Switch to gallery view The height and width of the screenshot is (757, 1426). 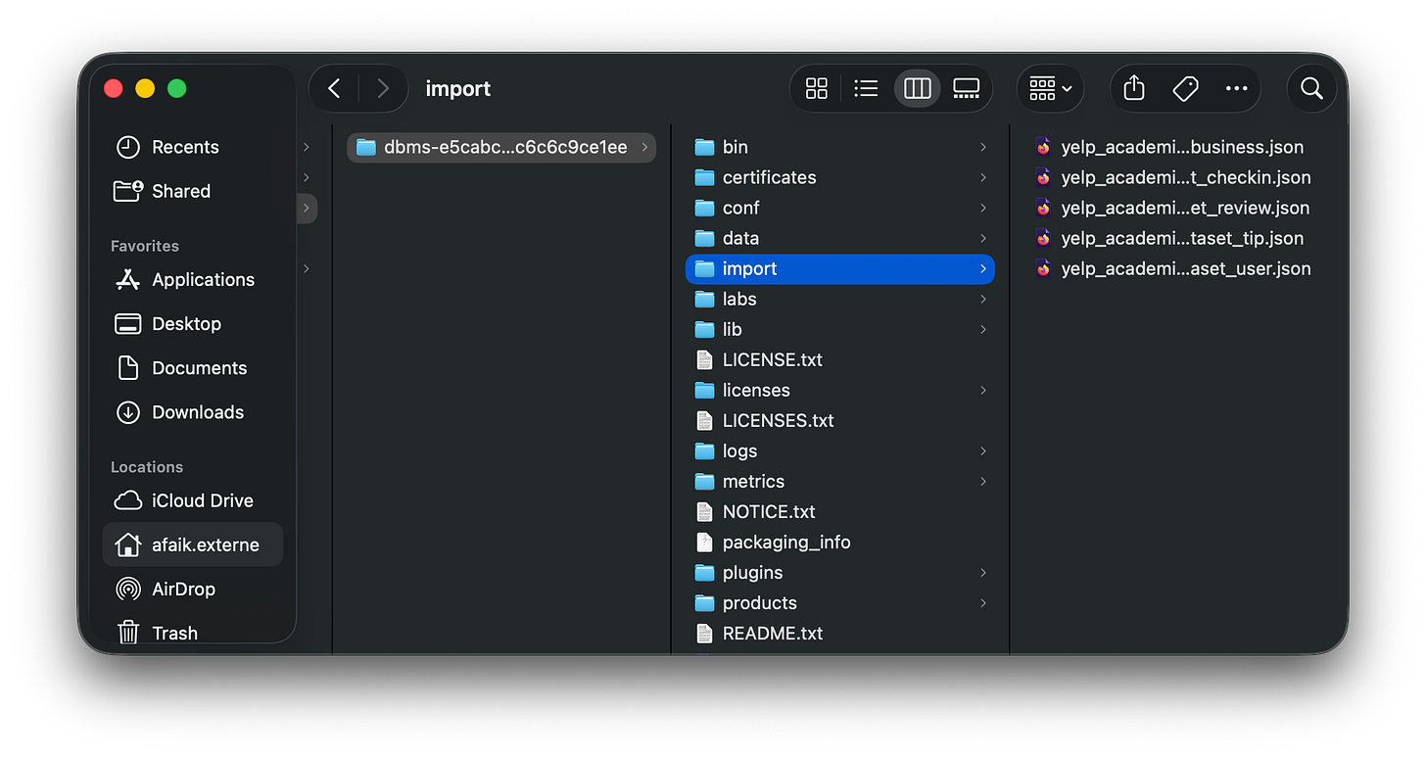pos(966,88)
